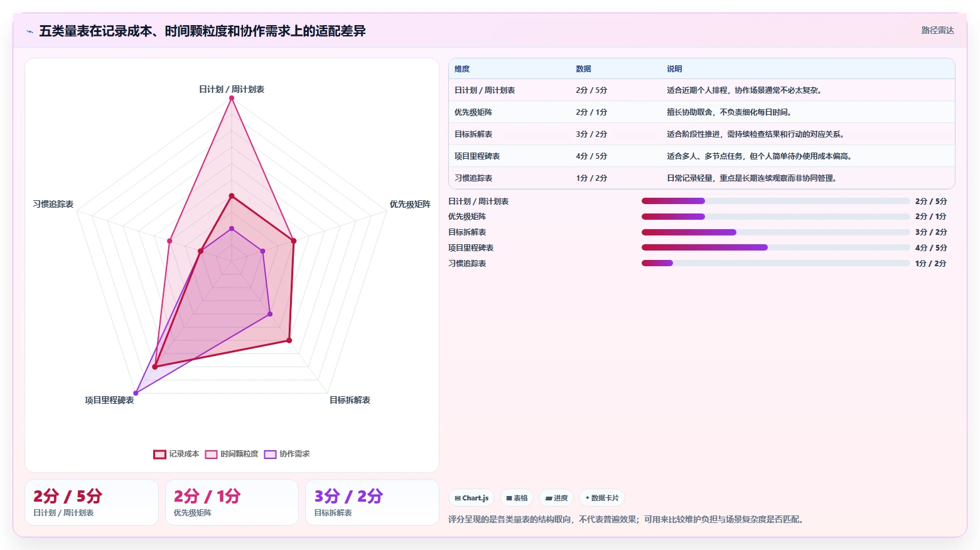This screenshot has width=980, height=550.
Task: Toggle the 时间颗粒度 legend item
Action: tap(232, 454)
